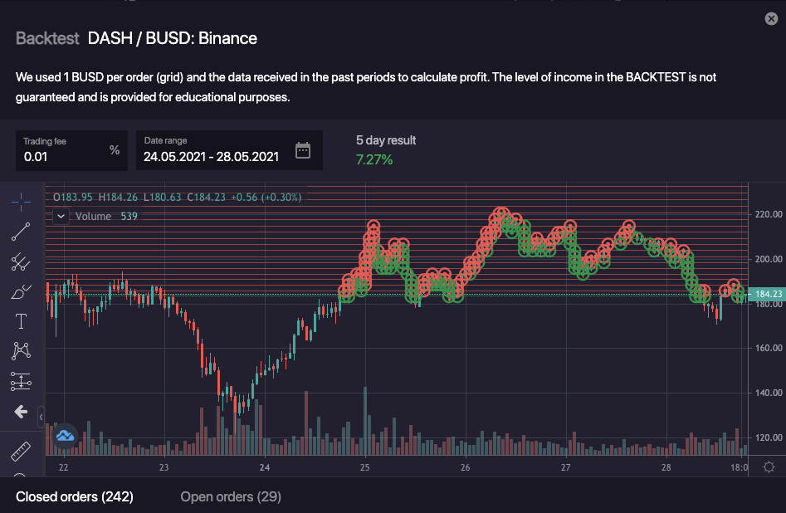Open the date range calendar picker
The height and width of the screenshot is (513, 786).
coord(303,150)
